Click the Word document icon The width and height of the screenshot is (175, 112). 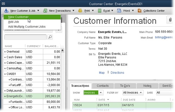pyautogui.click(x=119, y=11)
